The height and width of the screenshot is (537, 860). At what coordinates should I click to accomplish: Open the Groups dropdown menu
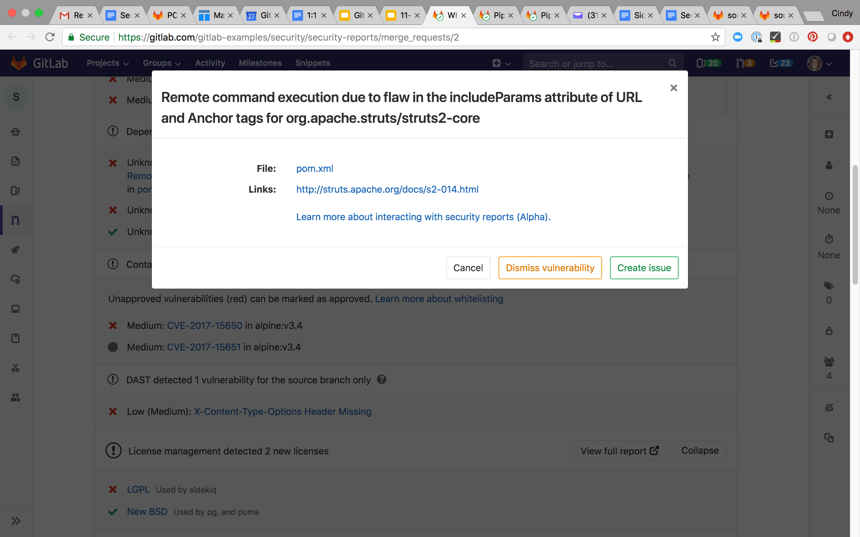tap(161, 62)
